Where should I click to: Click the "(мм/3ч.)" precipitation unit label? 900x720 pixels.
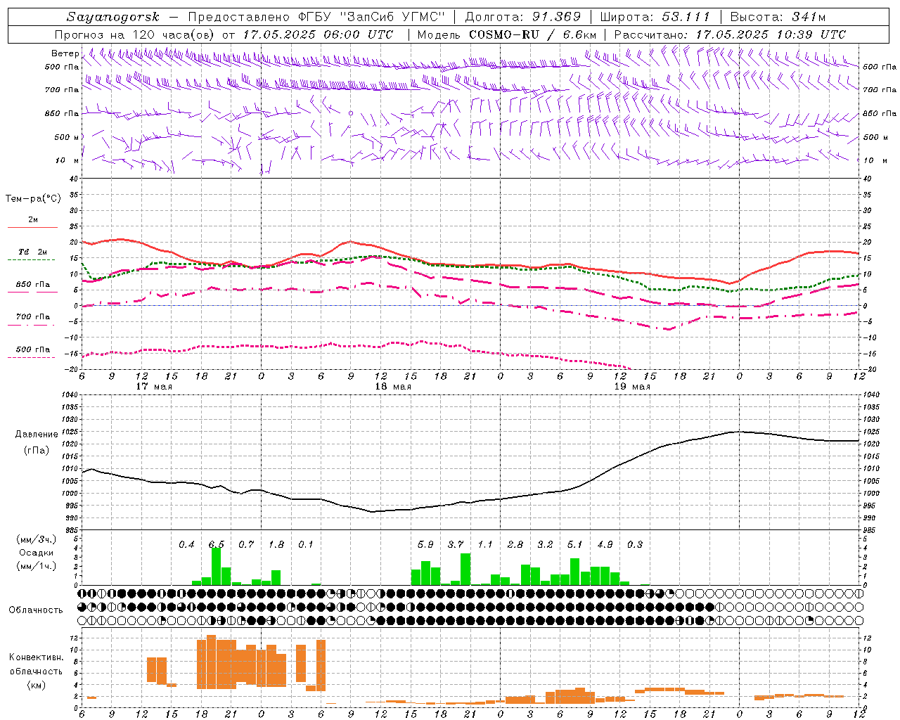tap(36, 539)
